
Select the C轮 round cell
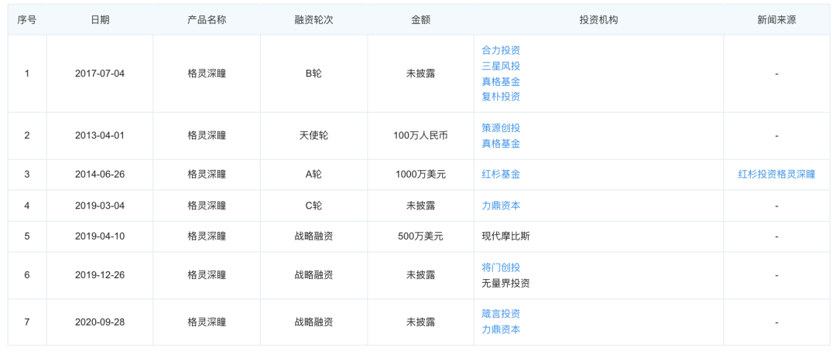(314, 206)
